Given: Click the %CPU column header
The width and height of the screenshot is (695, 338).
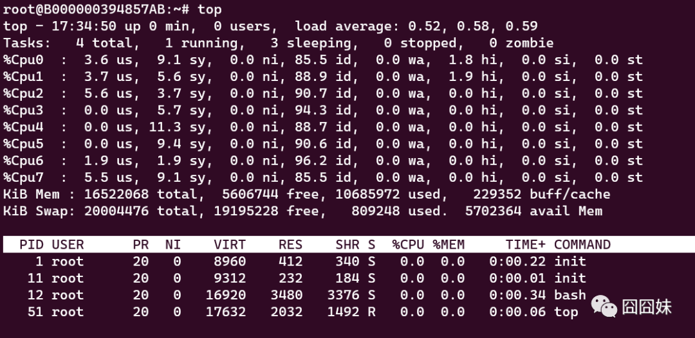Looking at the screenshot, I should tap(408, 245).
